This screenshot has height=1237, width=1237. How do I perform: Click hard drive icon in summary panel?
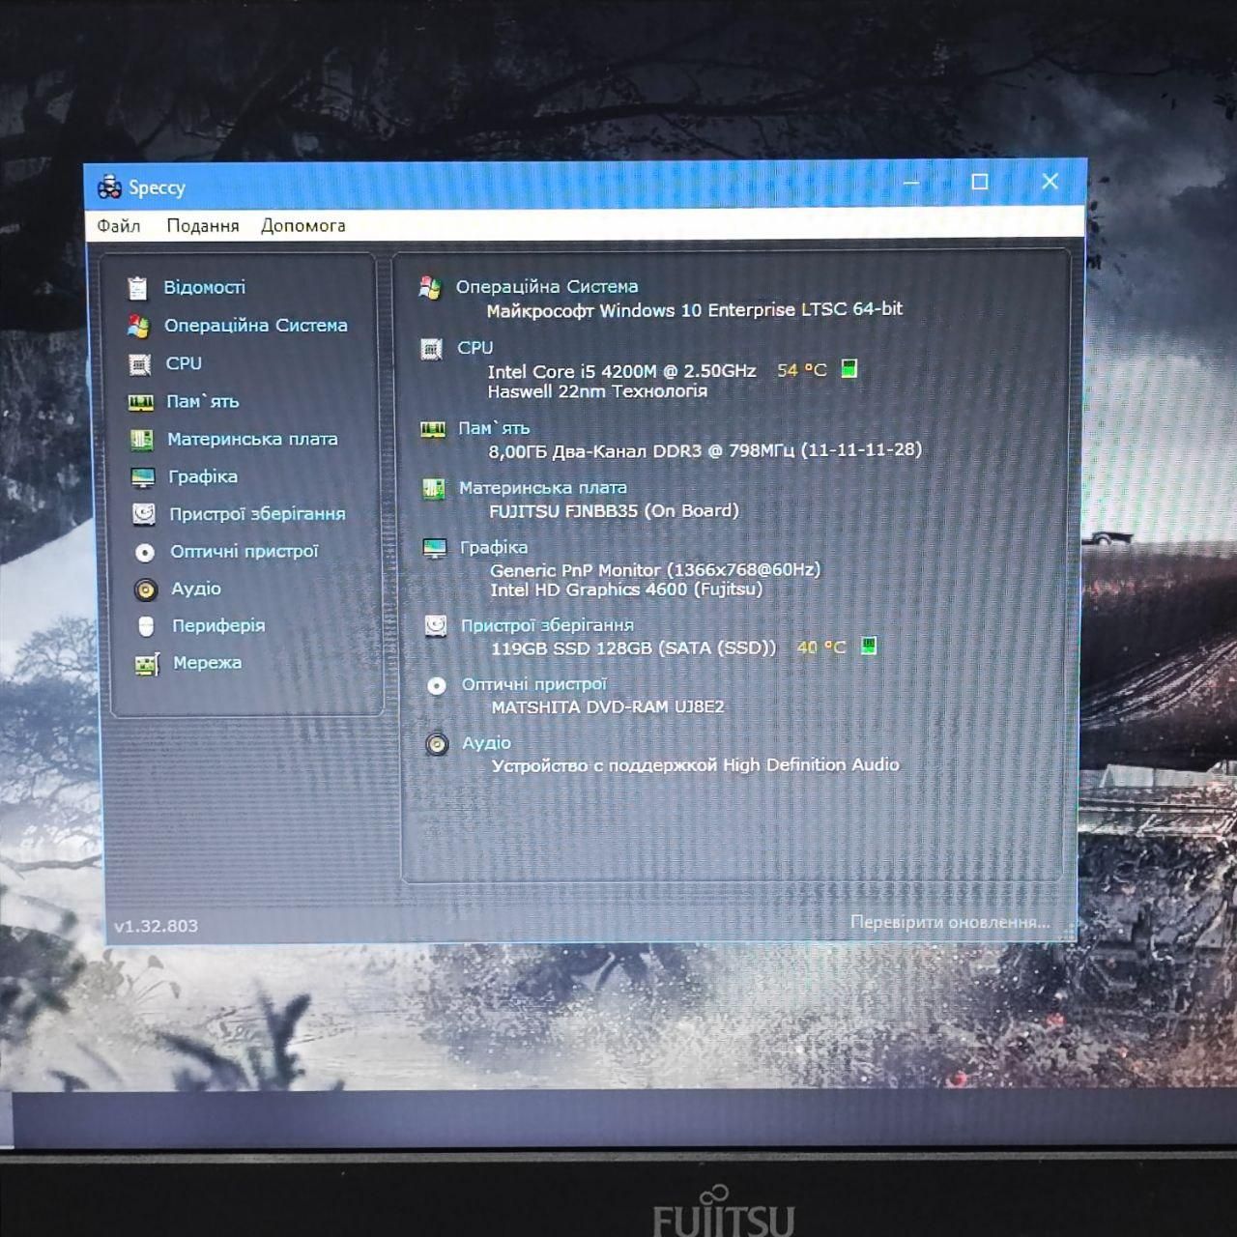point(436,626)
